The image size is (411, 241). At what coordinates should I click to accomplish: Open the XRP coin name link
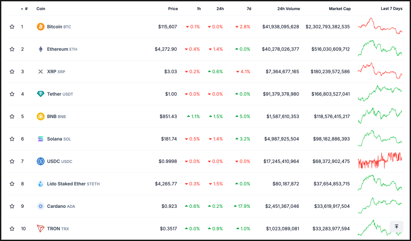[x=56, y=71]
